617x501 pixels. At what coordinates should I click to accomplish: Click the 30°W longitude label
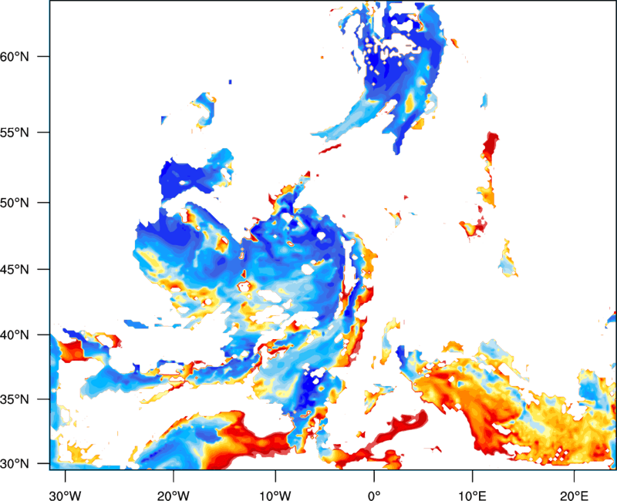click(x=65, y=496)
